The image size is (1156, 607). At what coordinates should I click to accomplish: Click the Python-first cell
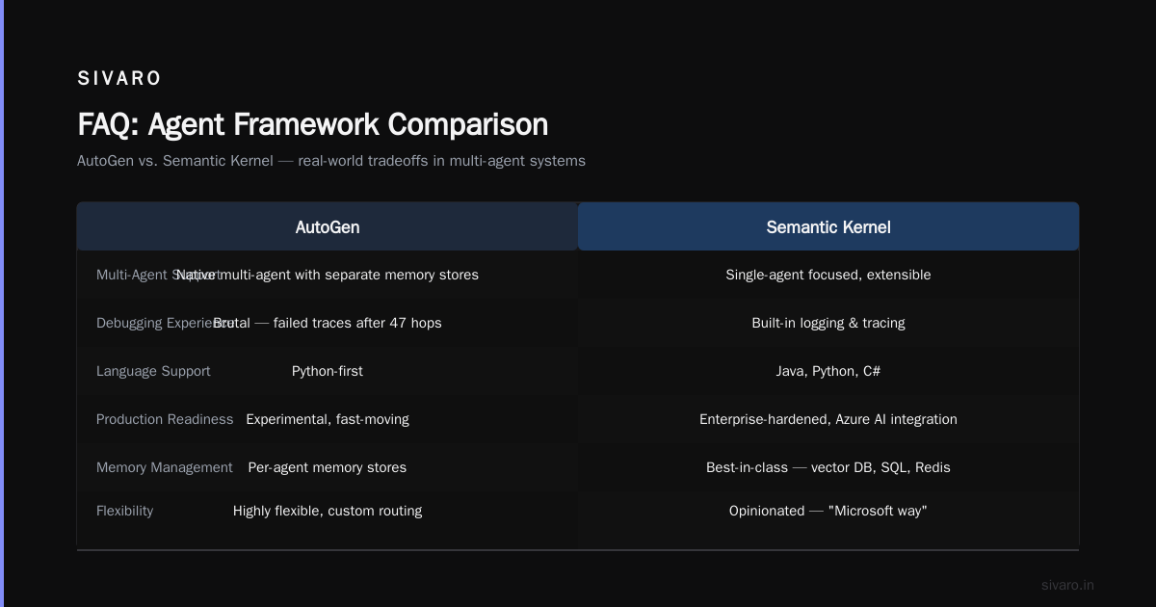point(328,371)
